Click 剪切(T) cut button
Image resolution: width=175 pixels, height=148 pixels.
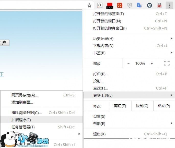pos(120,106)
